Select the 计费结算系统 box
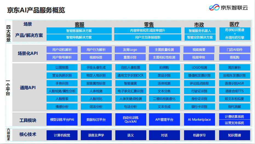This screenshot has width=255, height=144. (x=234, y=116)
